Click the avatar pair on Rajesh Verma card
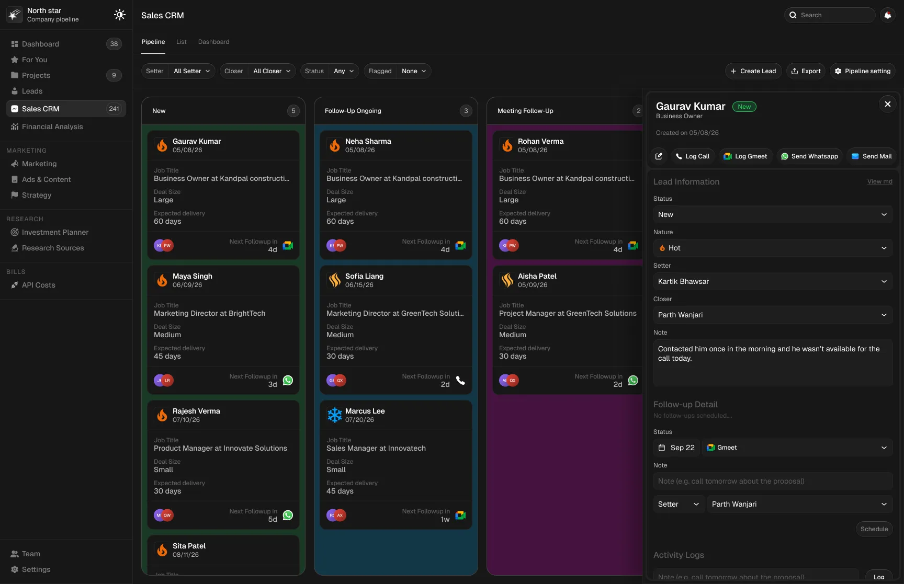 point(164,515)
